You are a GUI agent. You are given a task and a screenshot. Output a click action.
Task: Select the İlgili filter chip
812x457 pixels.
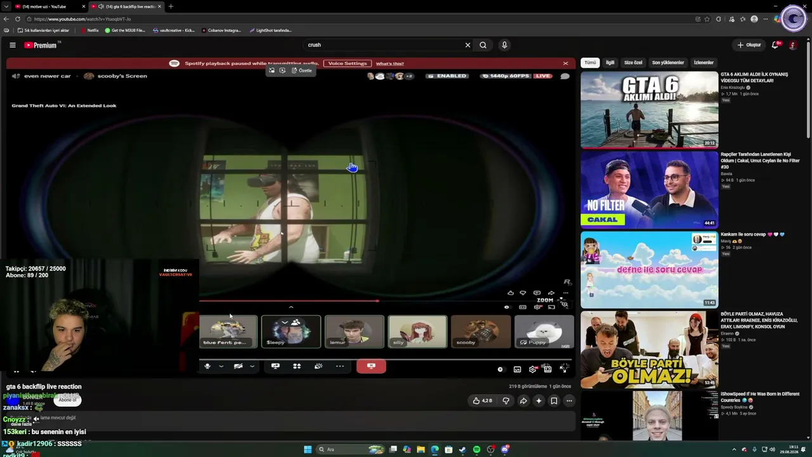pos(610,63)
